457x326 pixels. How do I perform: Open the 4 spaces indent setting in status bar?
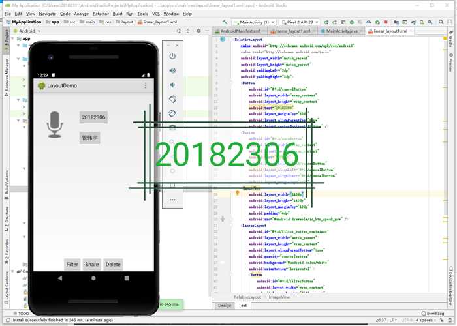[426, 320]
